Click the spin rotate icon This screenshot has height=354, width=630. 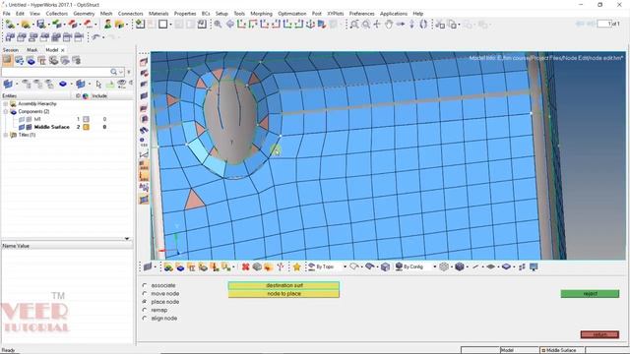click(423, 25)
